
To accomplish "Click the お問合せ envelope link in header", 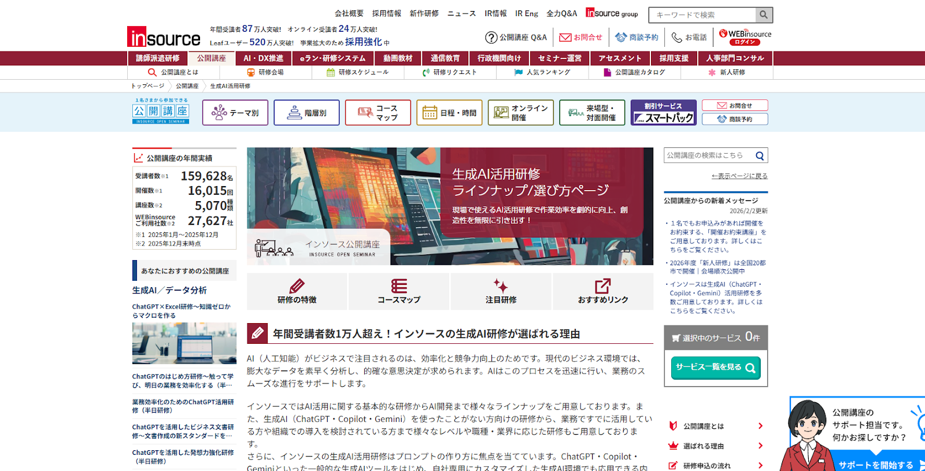I will tap(580, 38).
